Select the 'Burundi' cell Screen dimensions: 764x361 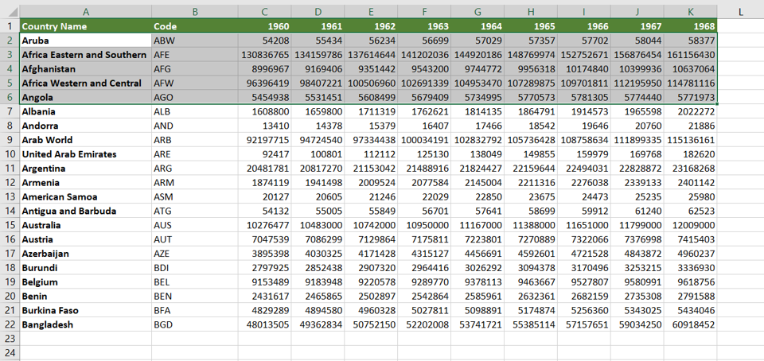pyautogui.click(x=86, y=268)
